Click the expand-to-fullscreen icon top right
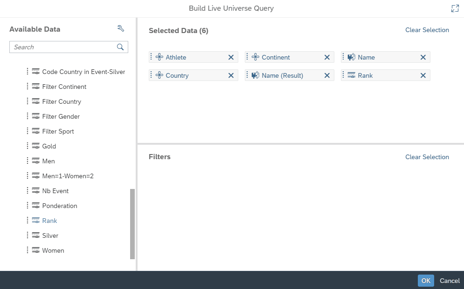This screenshot has width=464, height=289. [x=455, y=8]
